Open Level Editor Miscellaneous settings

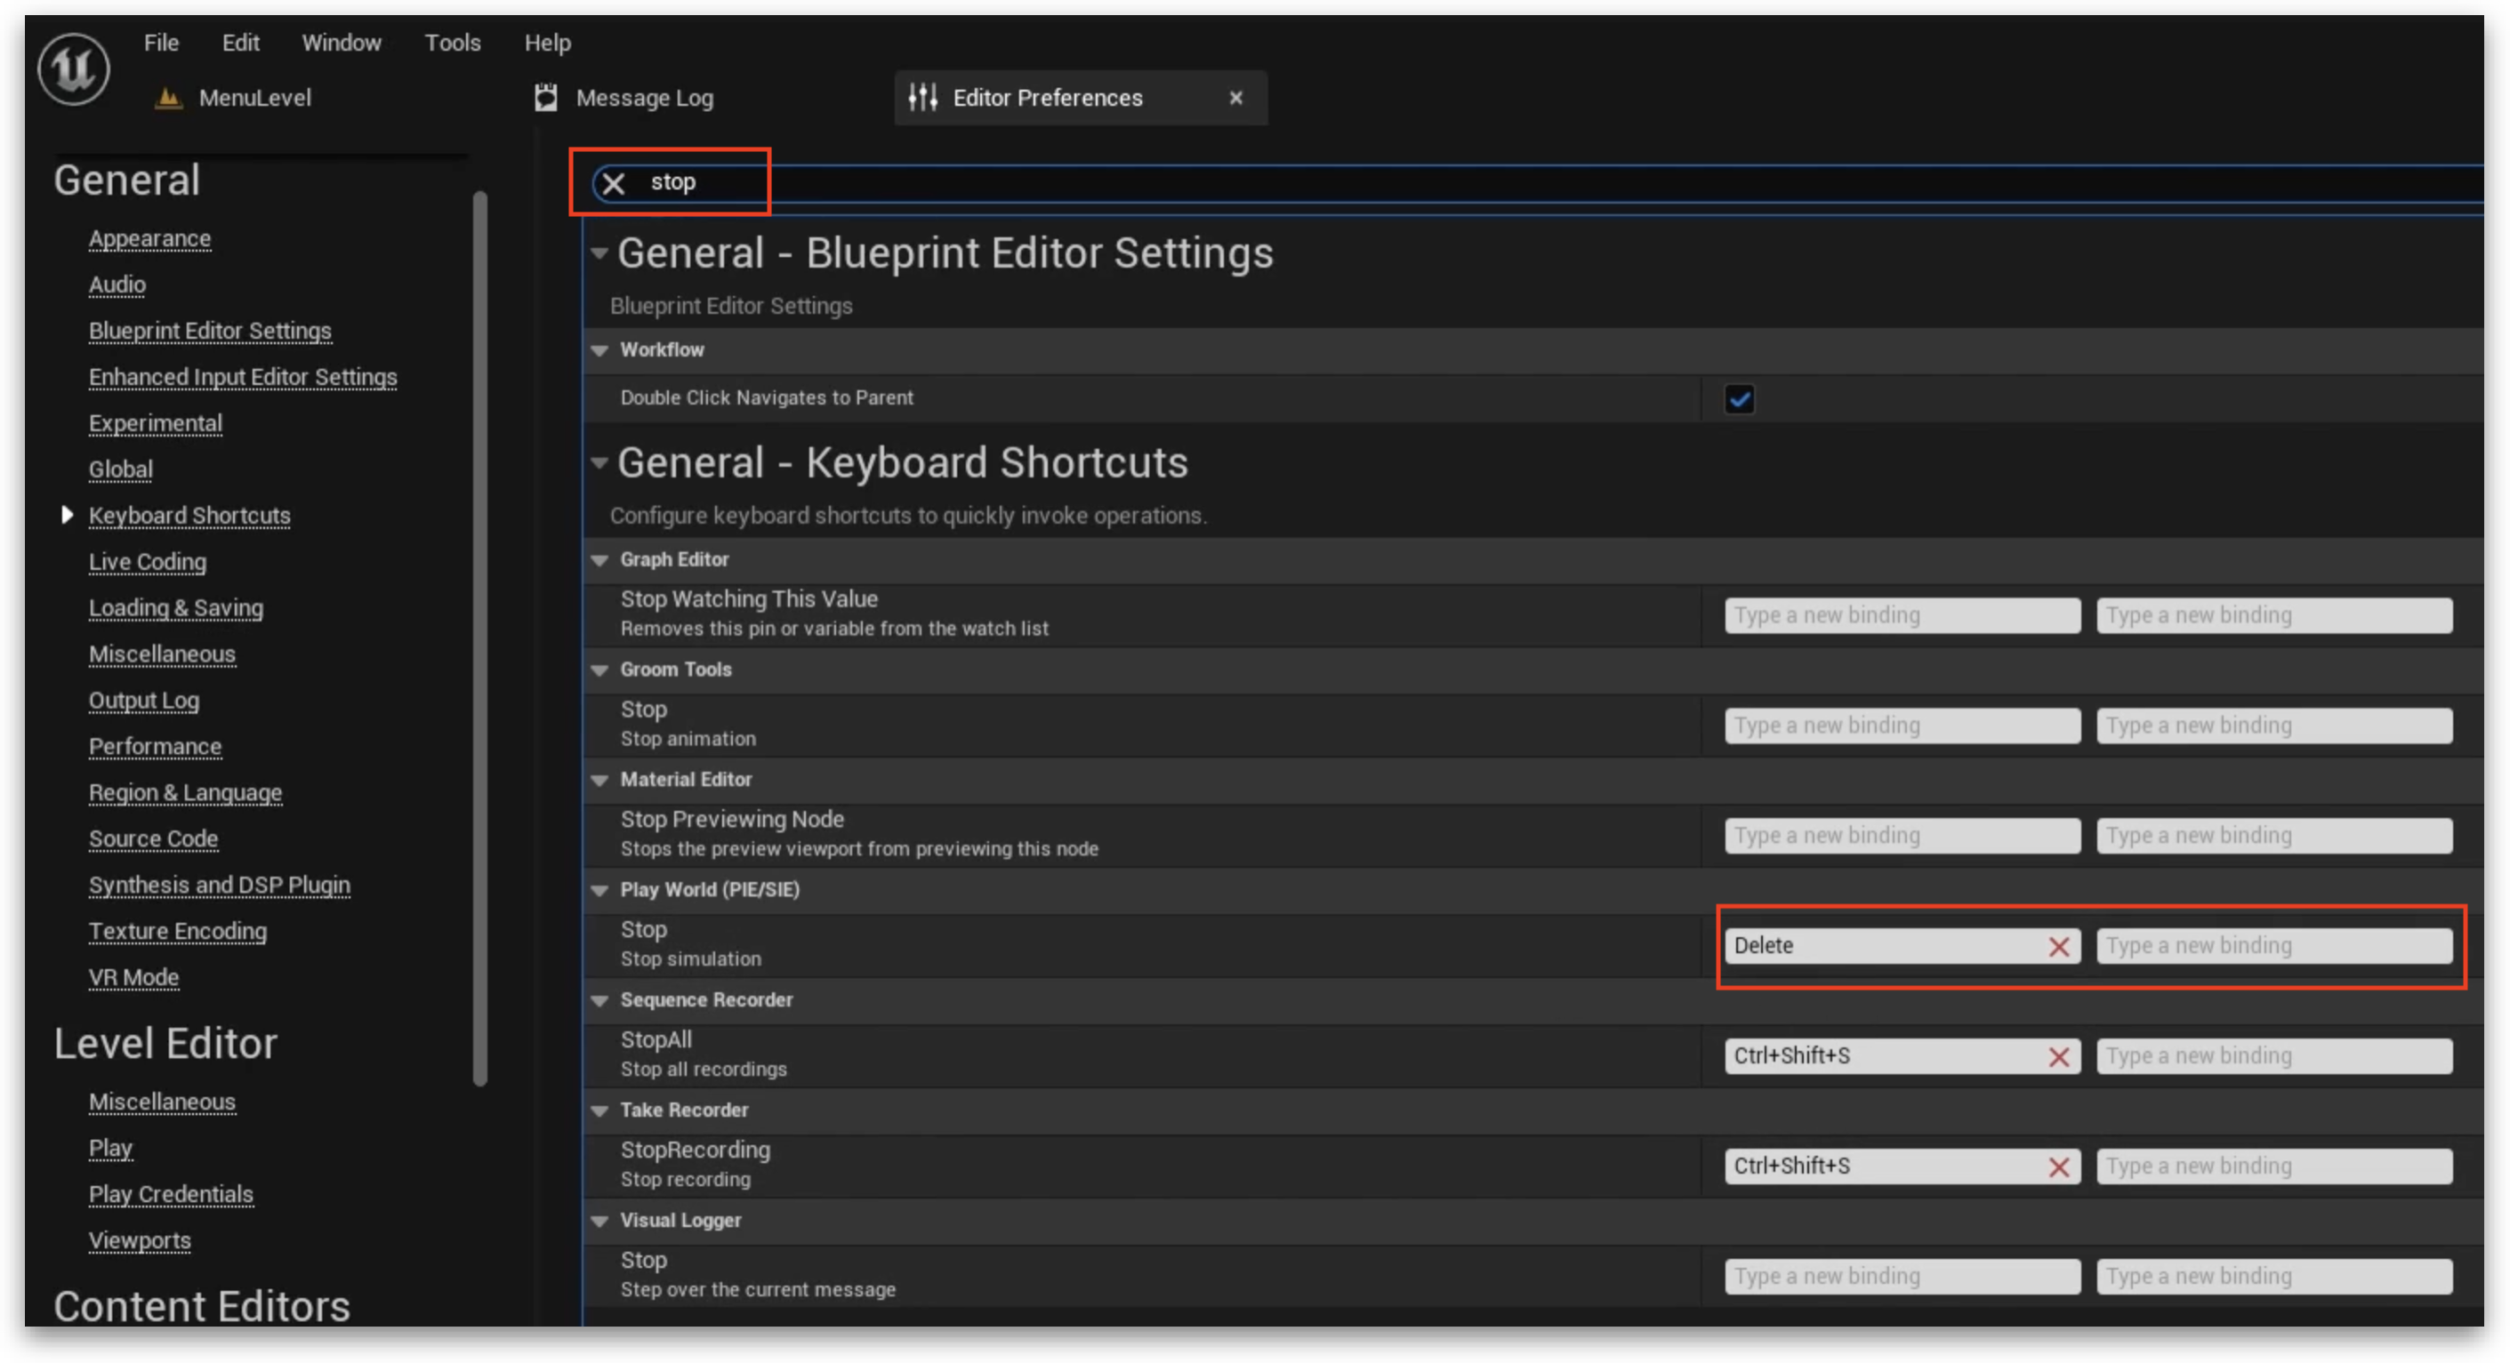tap(162, 1102)
